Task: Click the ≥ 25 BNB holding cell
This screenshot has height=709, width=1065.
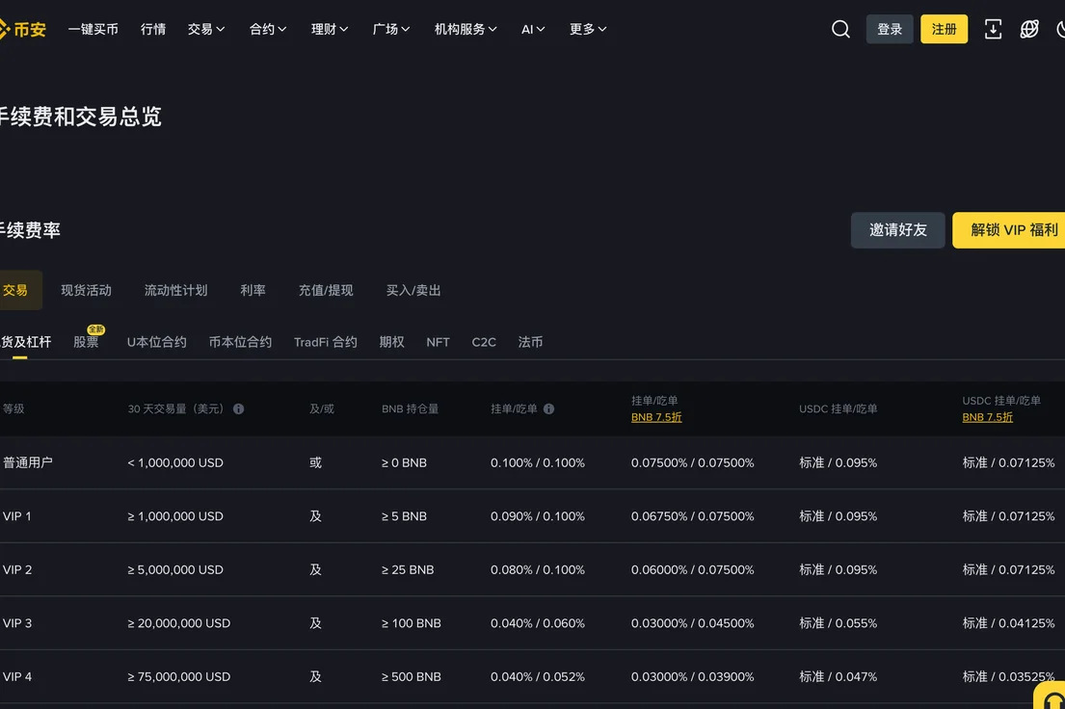Action: click(408, 570)
